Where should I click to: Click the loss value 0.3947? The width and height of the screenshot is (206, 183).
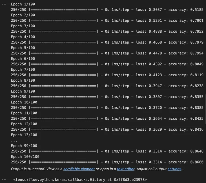coord(155,86)
